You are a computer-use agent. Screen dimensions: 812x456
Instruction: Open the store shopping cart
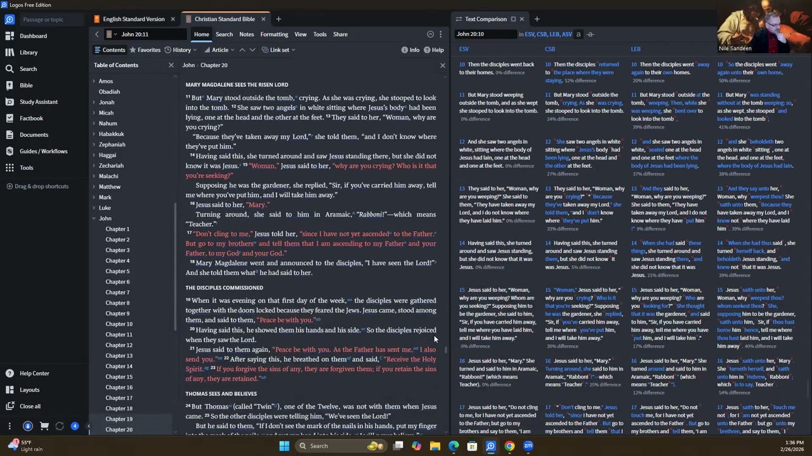[x=44, y=426]
